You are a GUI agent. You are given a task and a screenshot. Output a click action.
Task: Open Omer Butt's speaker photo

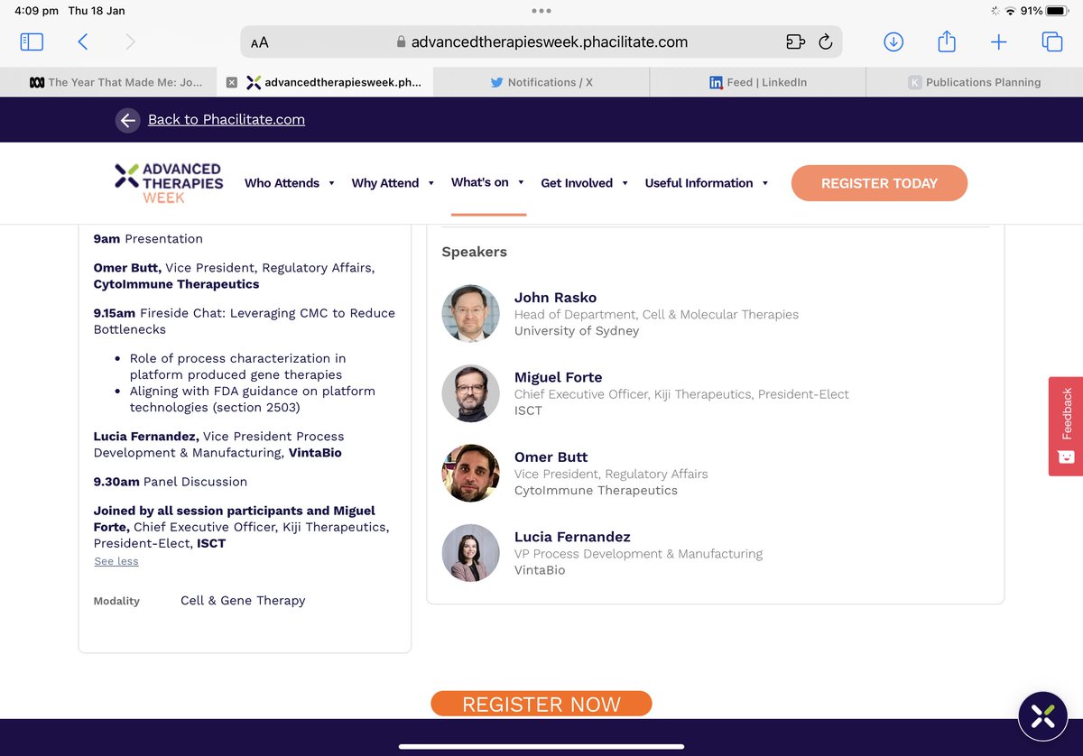coord(470,473)
